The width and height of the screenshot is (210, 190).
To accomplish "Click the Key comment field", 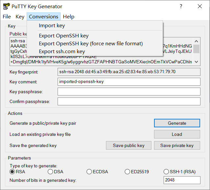I will (x=129, y=82).
